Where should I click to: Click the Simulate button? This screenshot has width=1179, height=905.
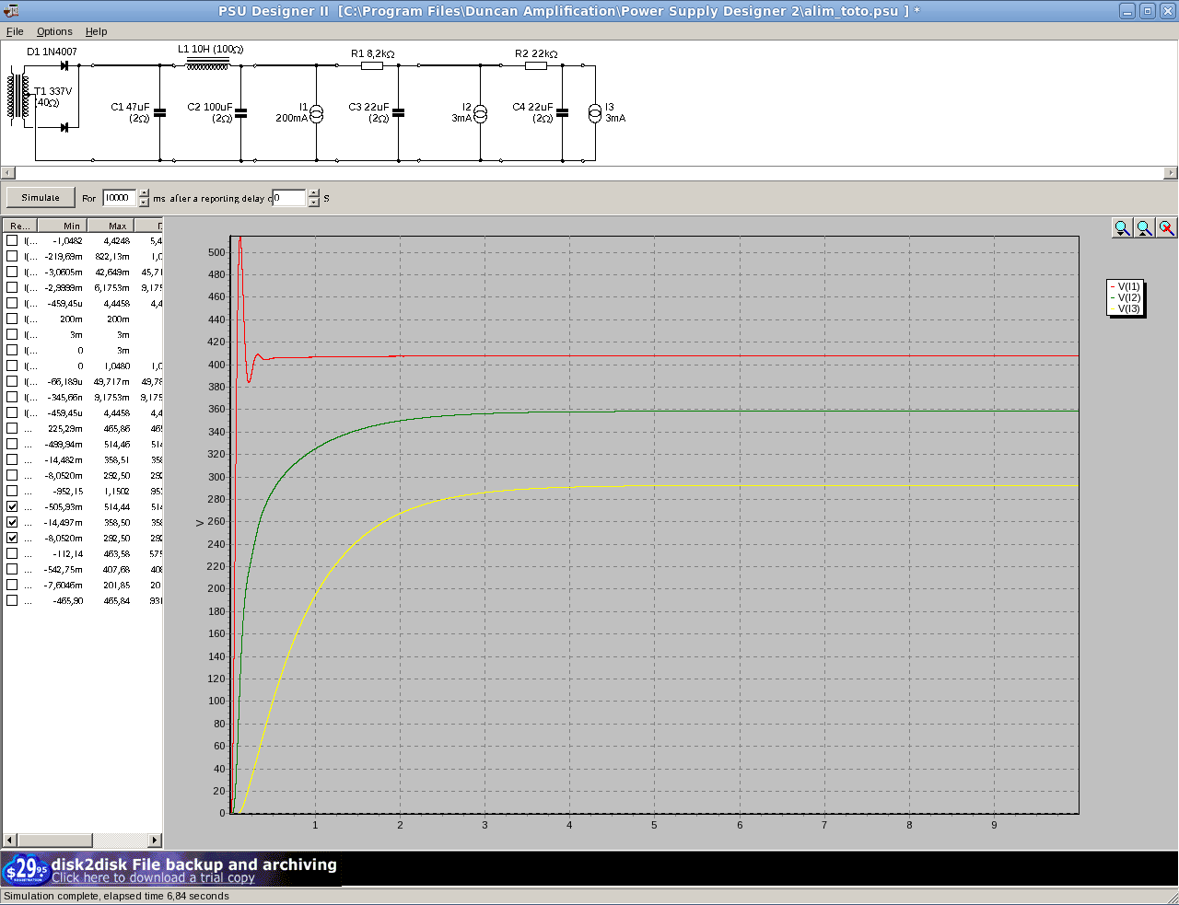[41, 198]
